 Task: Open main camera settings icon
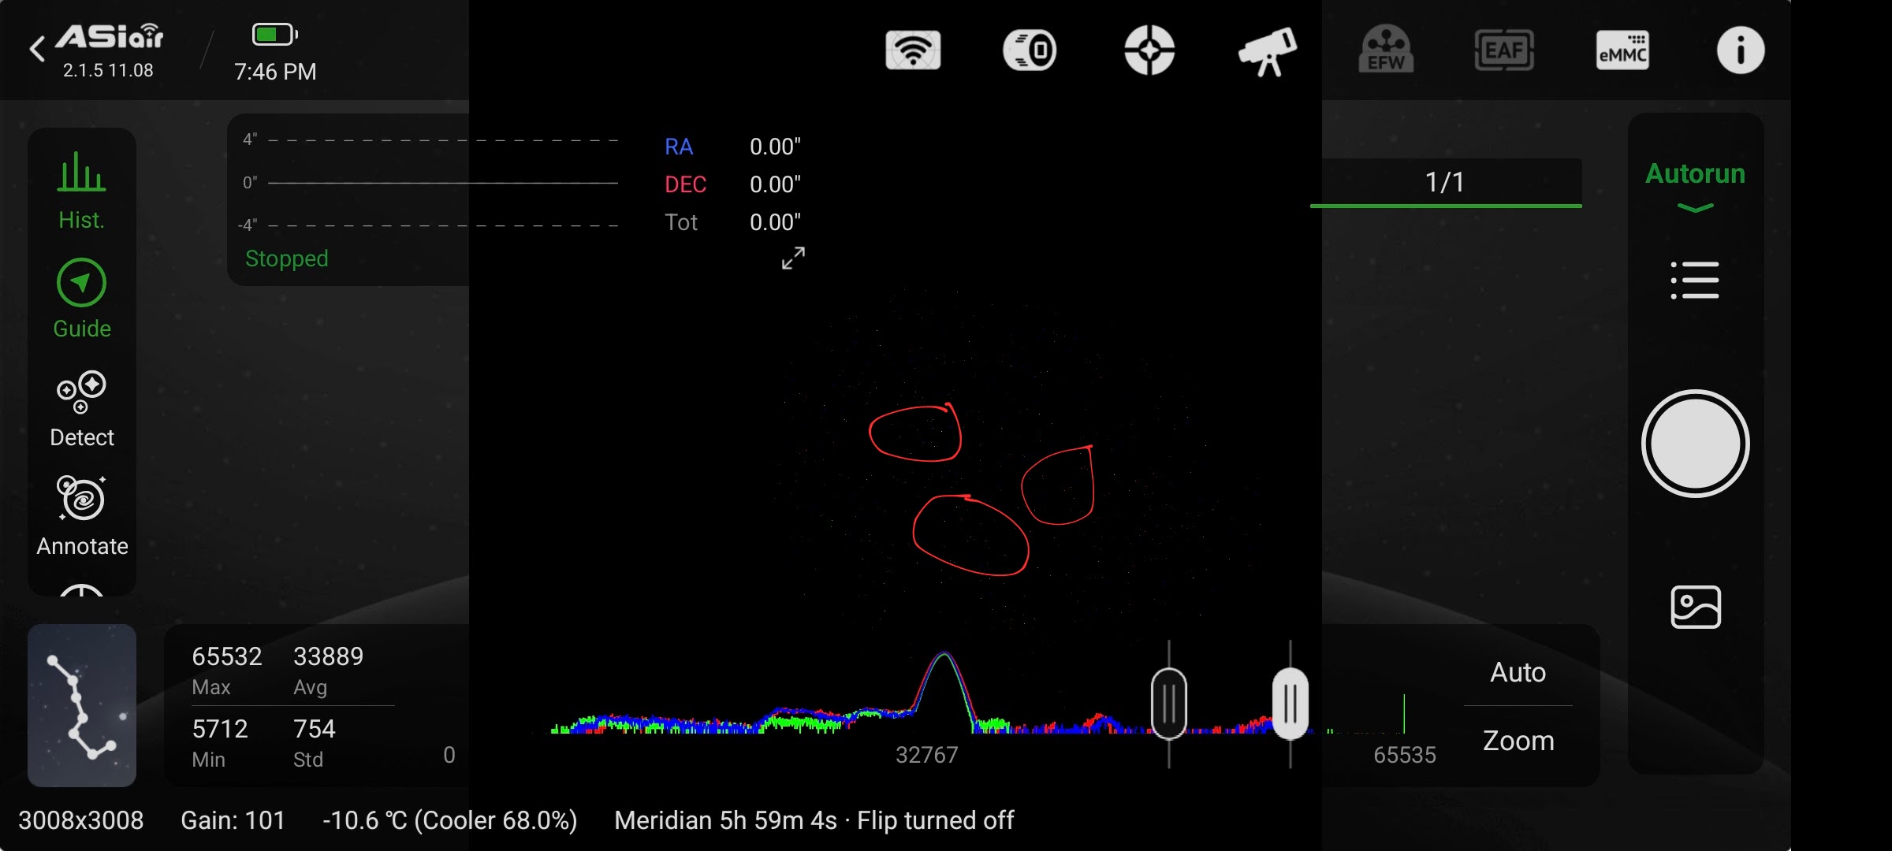(1030, 50)
